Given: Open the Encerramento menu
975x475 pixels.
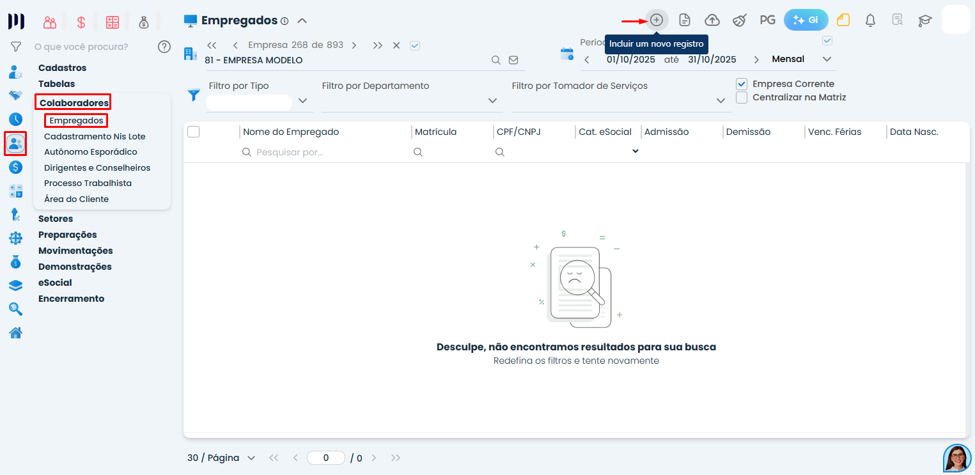Looking at the screenshot, I should [71, 299].
